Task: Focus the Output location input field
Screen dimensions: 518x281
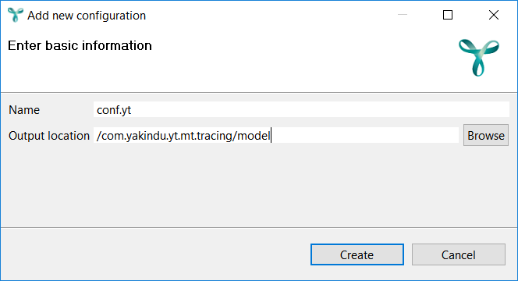Action: click(x=276, y=135)
